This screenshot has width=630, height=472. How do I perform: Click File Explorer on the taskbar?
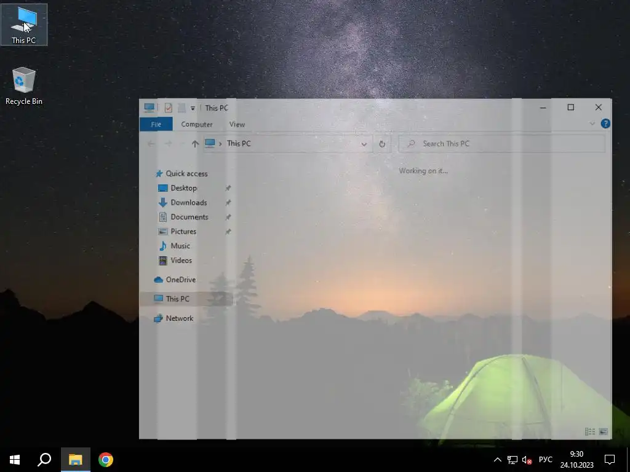pyautogui.click(x=75, y=460)
